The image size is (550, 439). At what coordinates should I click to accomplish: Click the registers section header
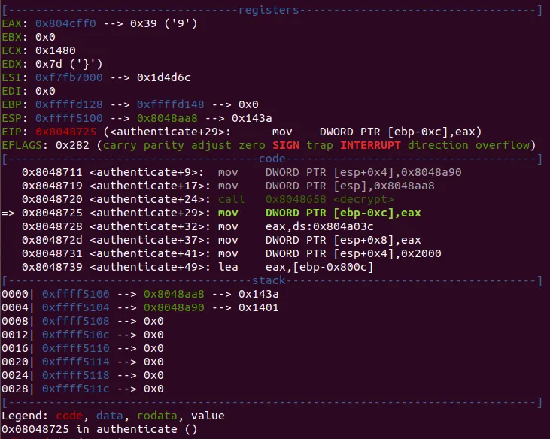point(269,10)
